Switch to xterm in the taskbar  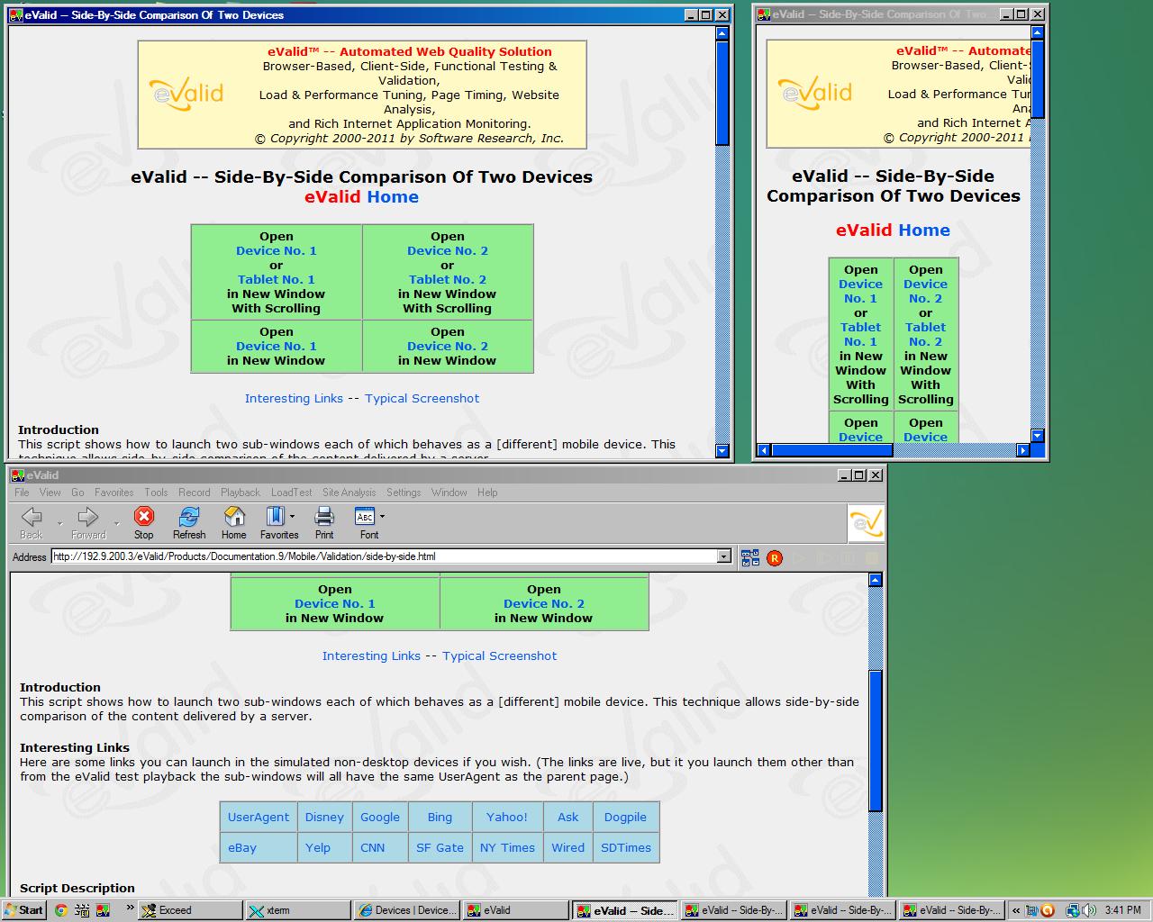click(298, 910)
